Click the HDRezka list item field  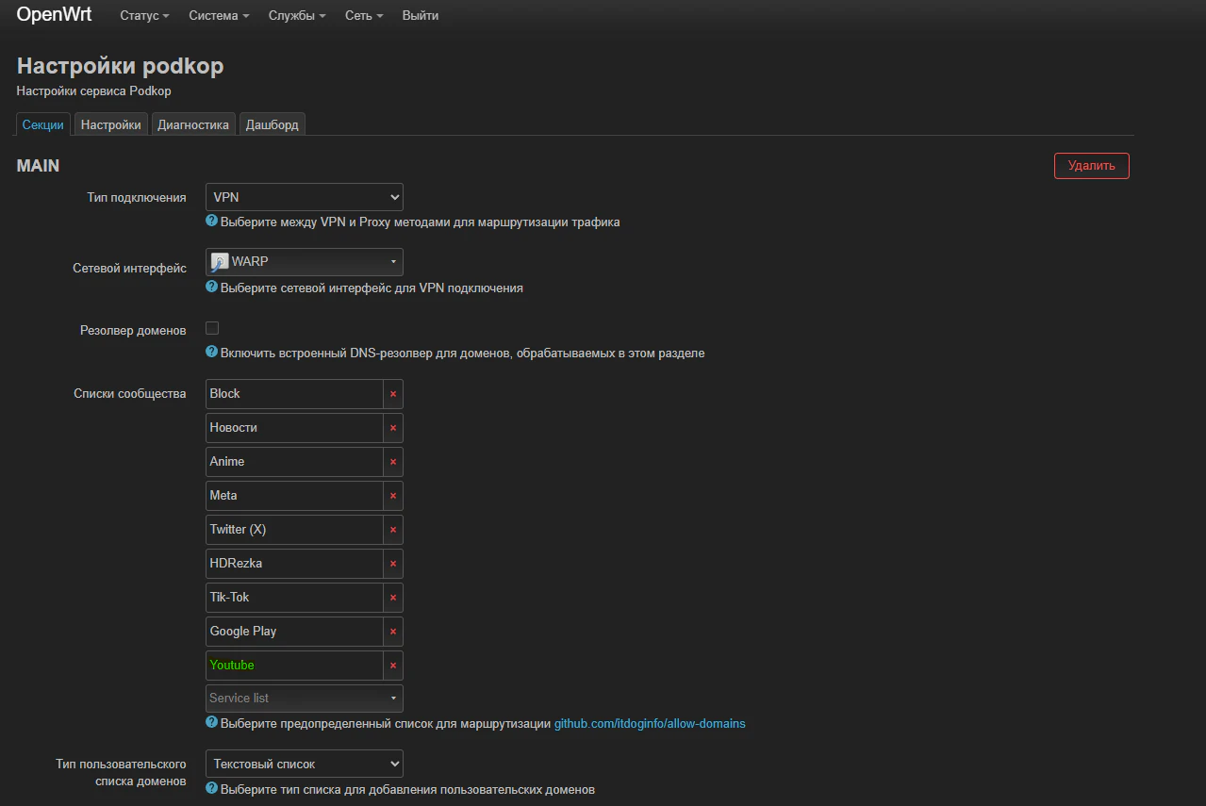[294, 564]
